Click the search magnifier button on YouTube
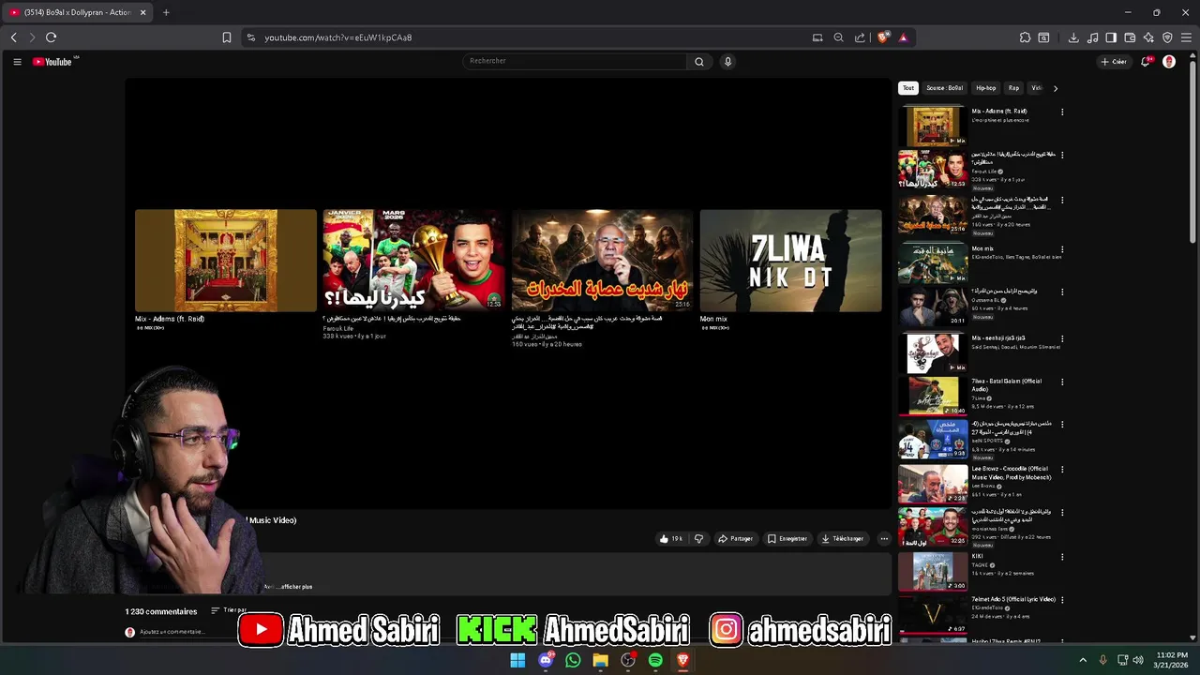 click(x=698, y=62)
